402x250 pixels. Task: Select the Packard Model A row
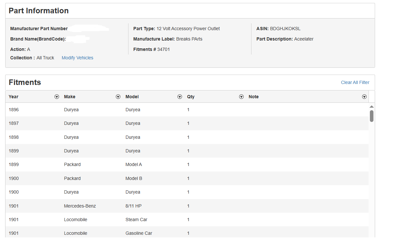pos(187,164)
